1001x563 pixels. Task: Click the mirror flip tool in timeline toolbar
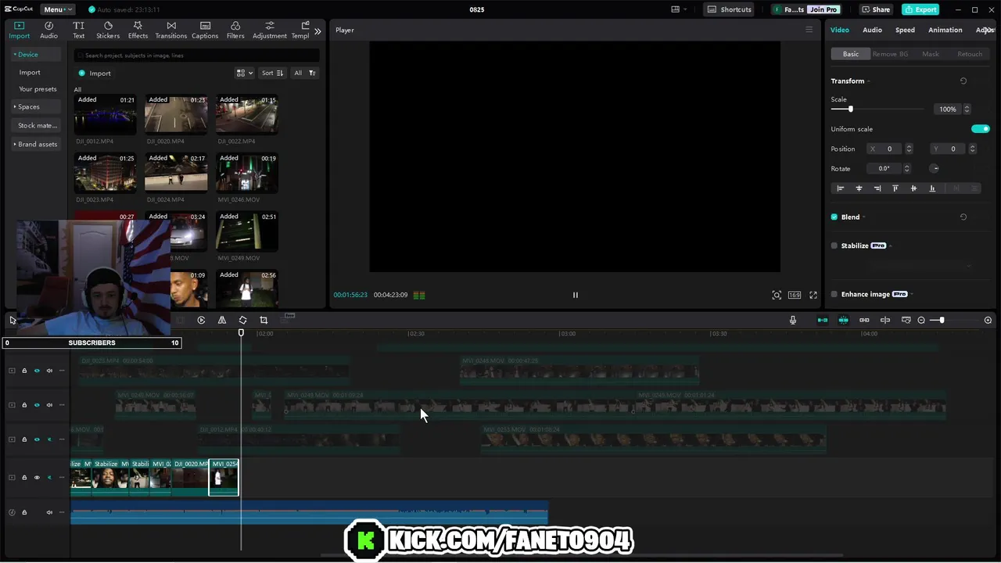pos(222,320)
